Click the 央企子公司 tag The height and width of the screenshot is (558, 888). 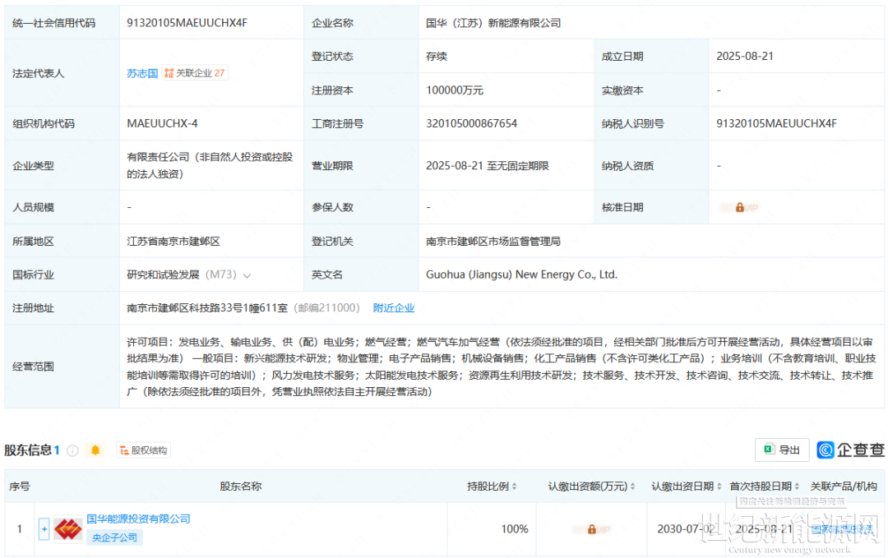[x=115, y=537]
